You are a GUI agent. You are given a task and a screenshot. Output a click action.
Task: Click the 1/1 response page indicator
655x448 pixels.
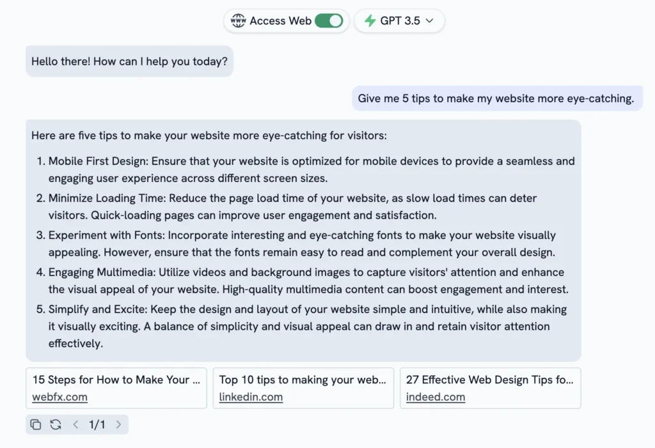(97, 424)
